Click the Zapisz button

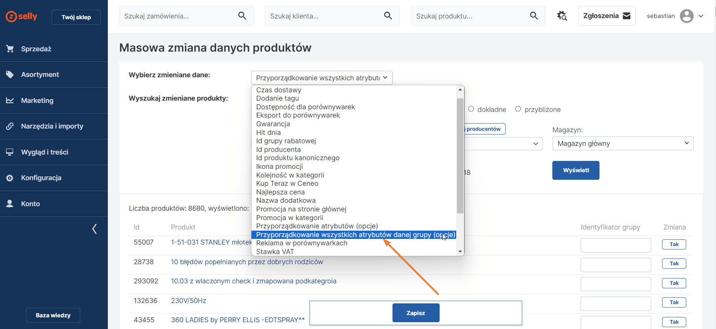415,313
